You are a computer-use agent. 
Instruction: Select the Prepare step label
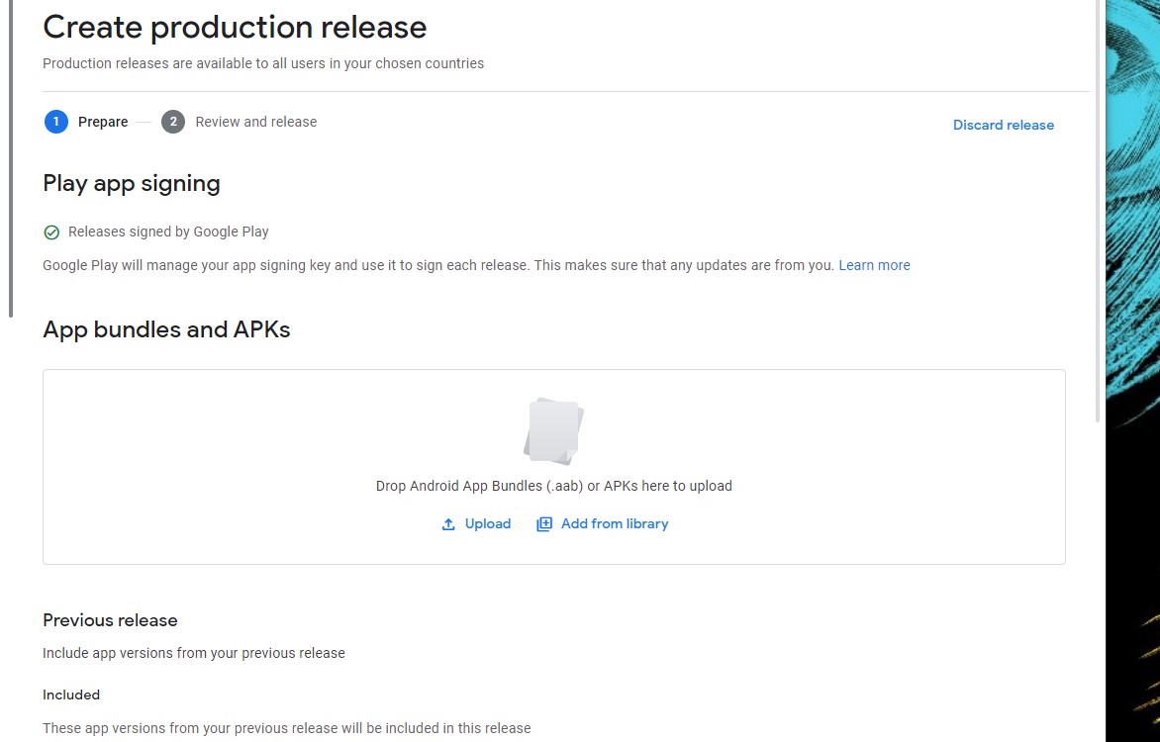pyautogui.click(x=103, y=122)
